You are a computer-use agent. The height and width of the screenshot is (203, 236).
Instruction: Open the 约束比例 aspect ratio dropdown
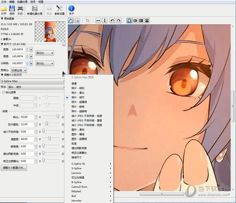[x=19, y=70]
